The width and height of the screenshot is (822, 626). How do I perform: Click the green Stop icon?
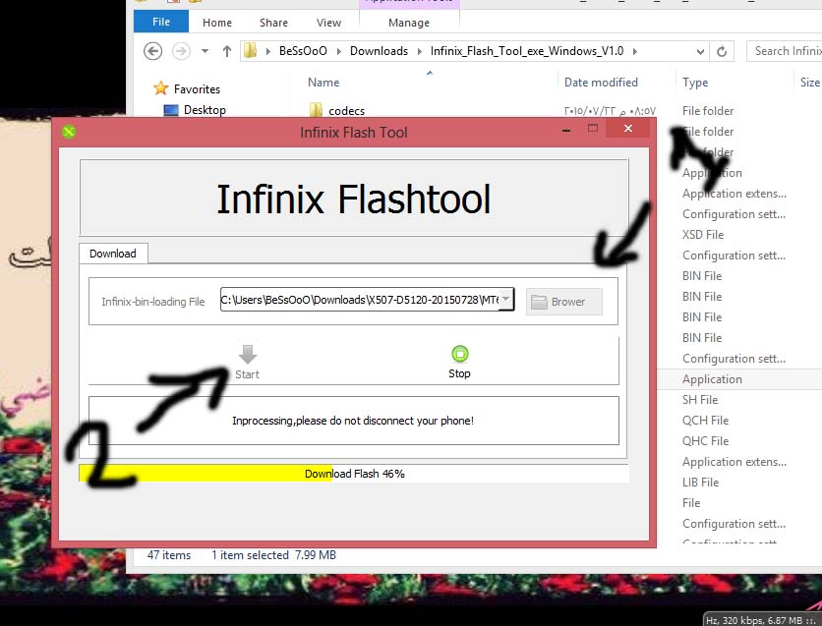pyautogui.click(x=460, y=354)
